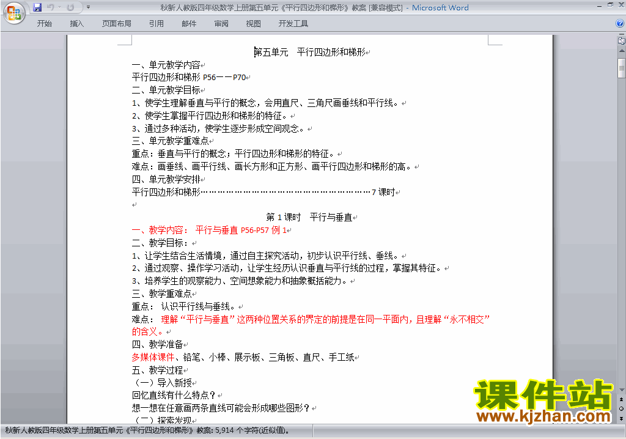The height and width of the screenshot is (439, 626).
Task: Click the heading 第 1 课时 平行与垂直
Action: coord(309,217)
